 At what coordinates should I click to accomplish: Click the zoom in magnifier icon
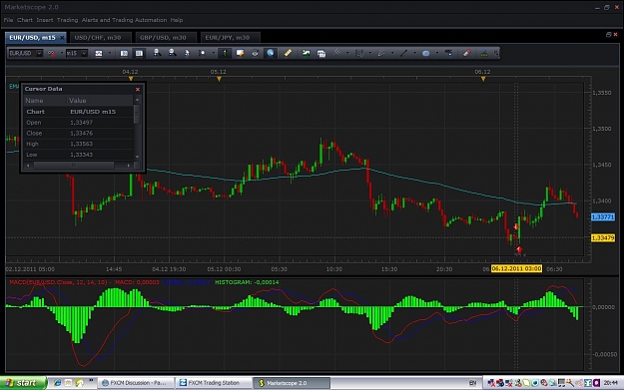pyautogui.click(x=157, y=53)
